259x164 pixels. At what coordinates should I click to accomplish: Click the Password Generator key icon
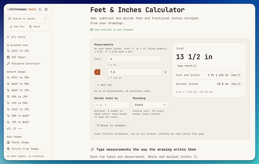(8, 64)
